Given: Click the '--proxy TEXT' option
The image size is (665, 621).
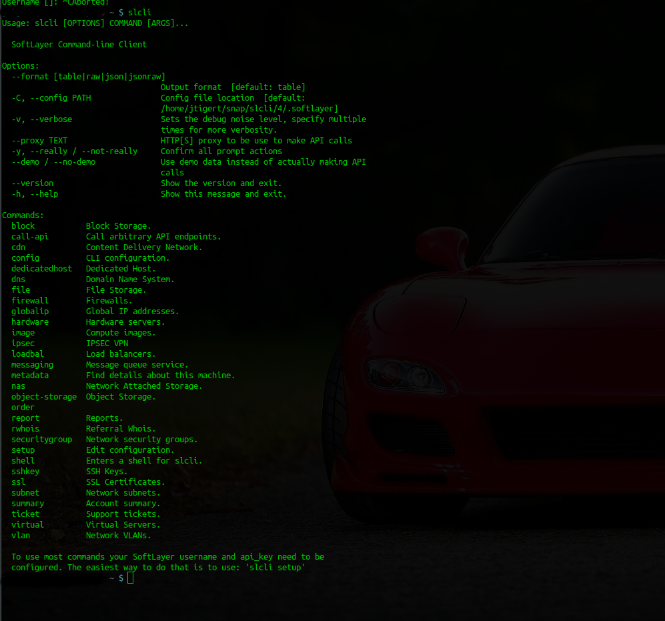Looking at the screenshot, I should tap(39, 141).
